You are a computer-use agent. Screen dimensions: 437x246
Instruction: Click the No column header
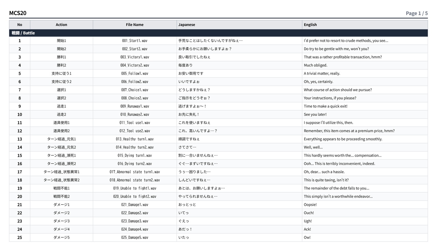point(19,25)
